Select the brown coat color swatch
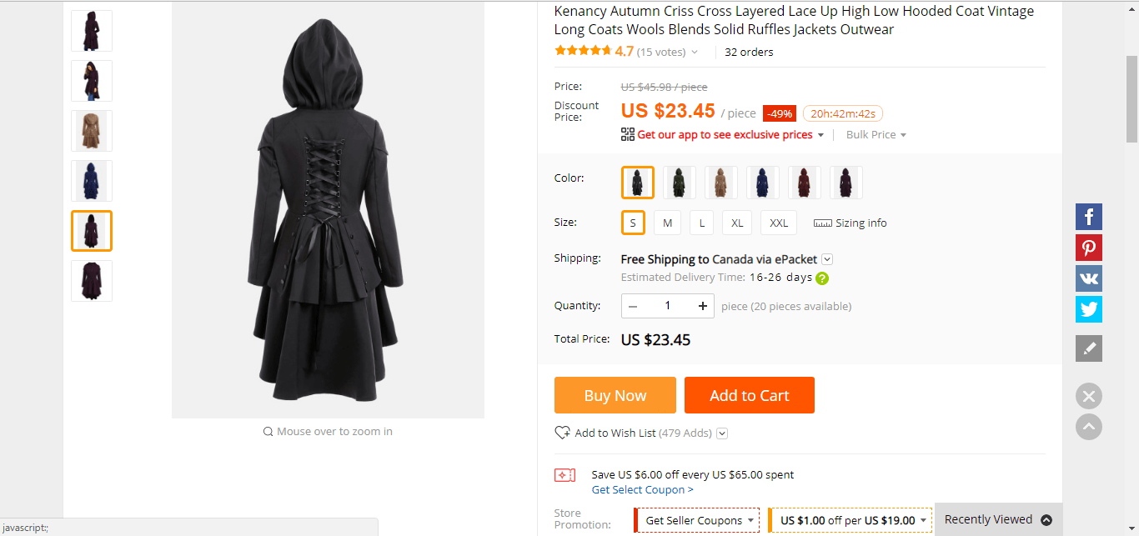1139x536 pixels. [721, 183]
